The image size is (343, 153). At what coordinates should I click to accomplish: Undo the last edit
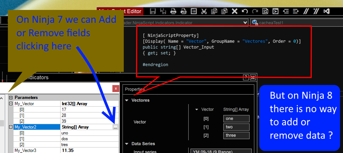click(245, 11)
